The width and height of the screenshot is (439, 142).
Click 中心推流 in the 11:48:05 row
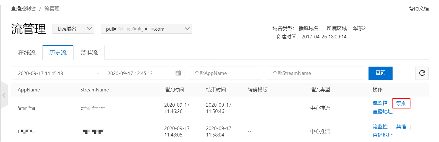click(320, 132)
